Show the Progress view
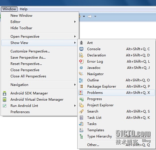 click(116, 99)
